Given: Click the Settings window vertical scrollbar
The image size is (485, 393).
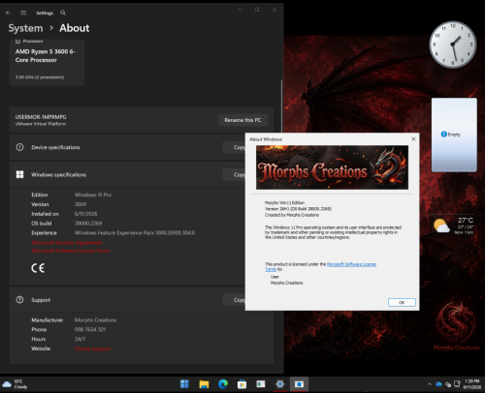Looking at the screenshot, I should [281, 106].
